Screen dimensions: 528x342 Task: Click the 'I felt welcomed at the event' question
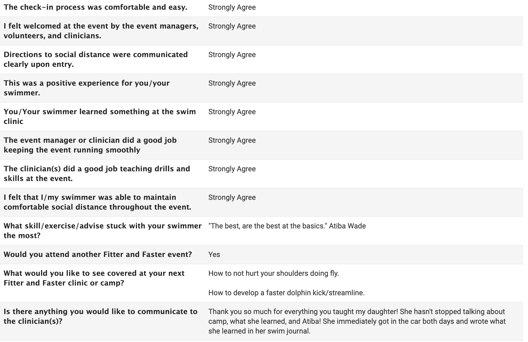pos(101,31)
